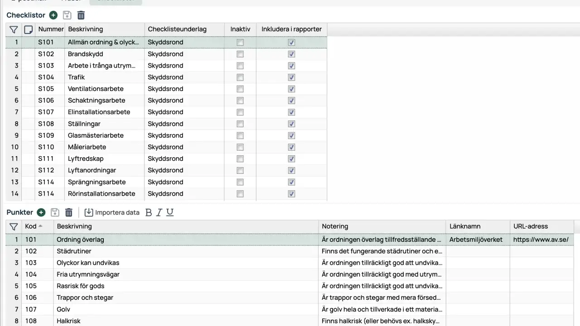The image size is (580, 326).
Task: Delete selected checklist with trash icon
Action: pyautogui.click(x=81, y=15)
